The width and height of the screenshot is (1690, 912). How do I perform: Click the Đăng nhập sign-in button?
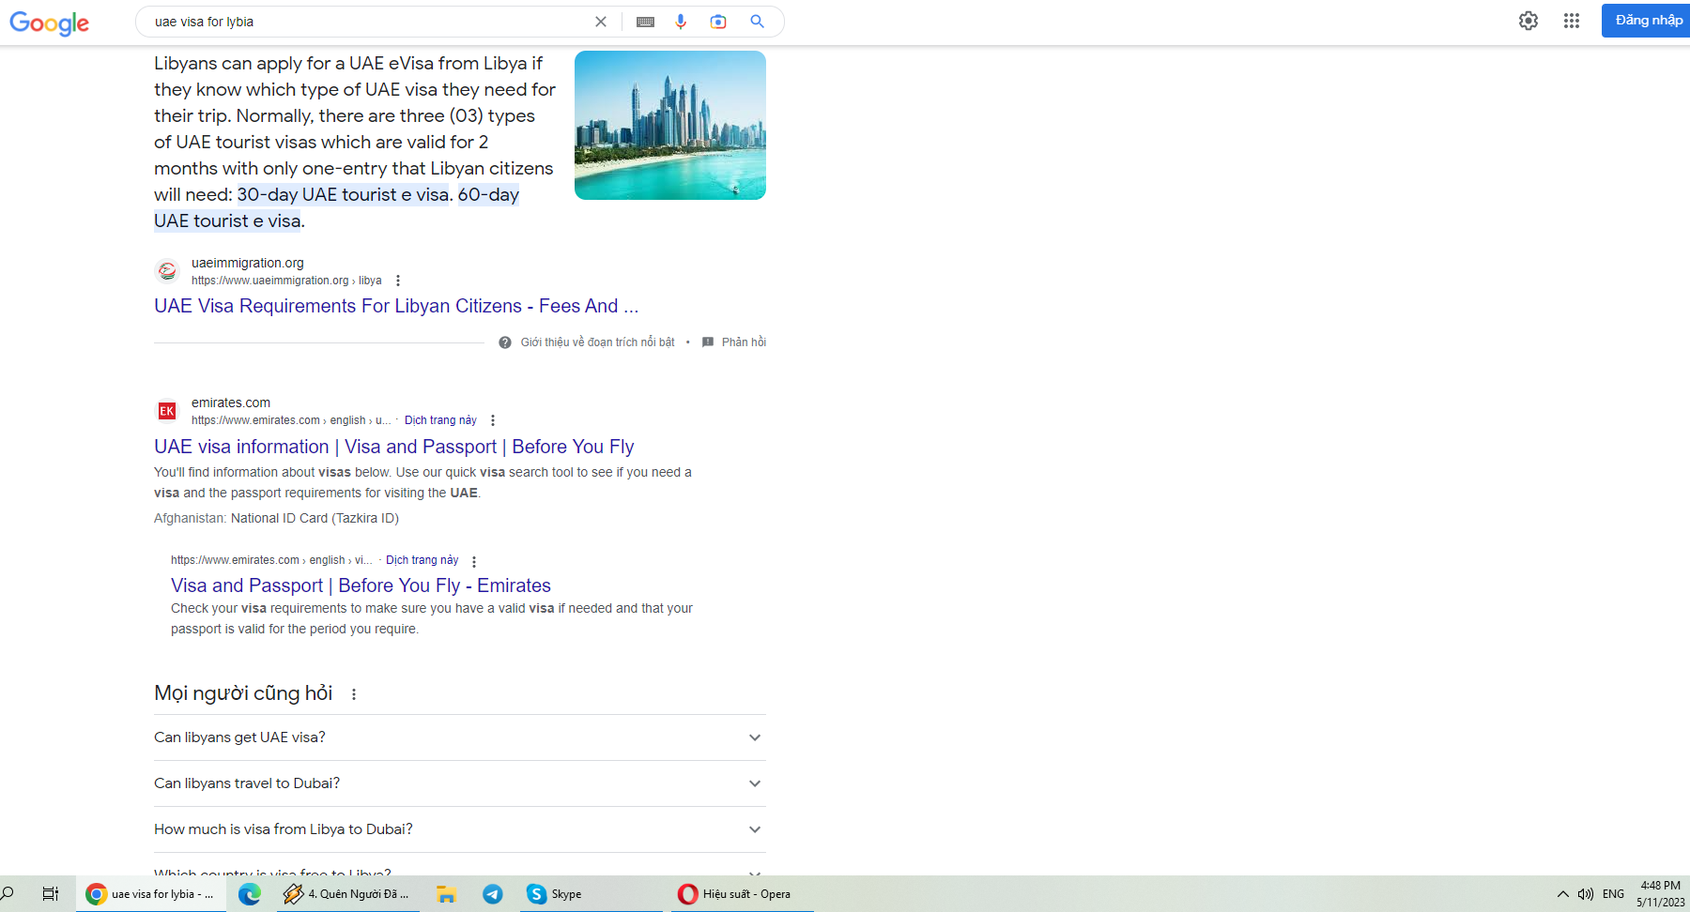(1648, 21)
